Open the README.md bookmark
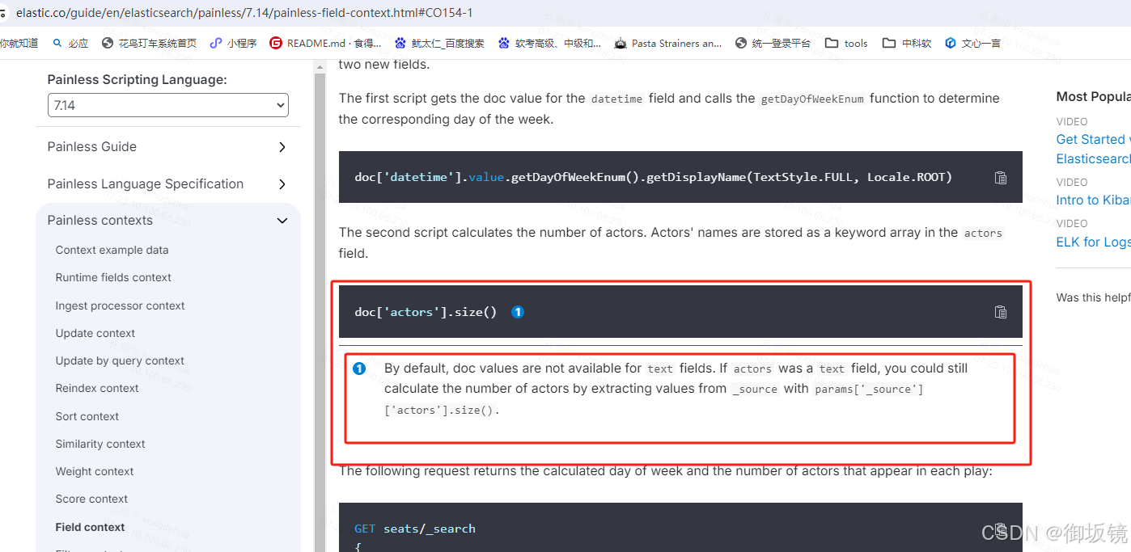The width and height of the screenshot is (1131, 552). pyautogui.click(x=325, y=44)
